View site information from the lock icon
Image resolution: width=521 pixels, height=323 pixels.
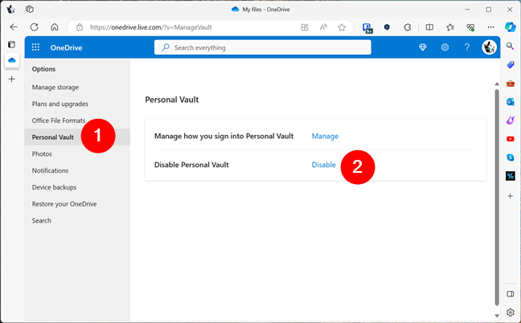(x=80, y=27)
